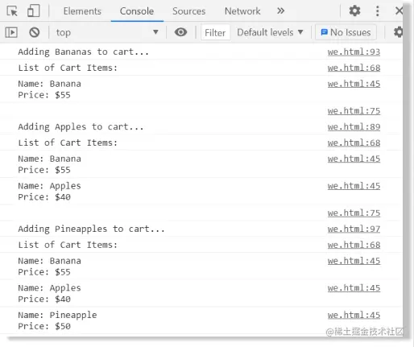Open source link we.html:93

pyautogui.click(x=354, y=52)
